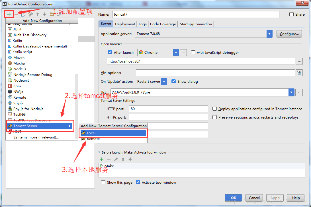Toggle the Share checkbox
The height and width of the screenshot is (207, 311).
pos(291,14)
